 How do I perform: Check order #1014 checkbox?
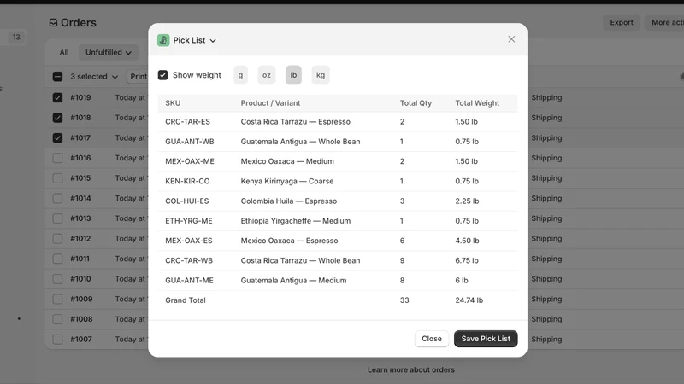(x=57, y=198)
